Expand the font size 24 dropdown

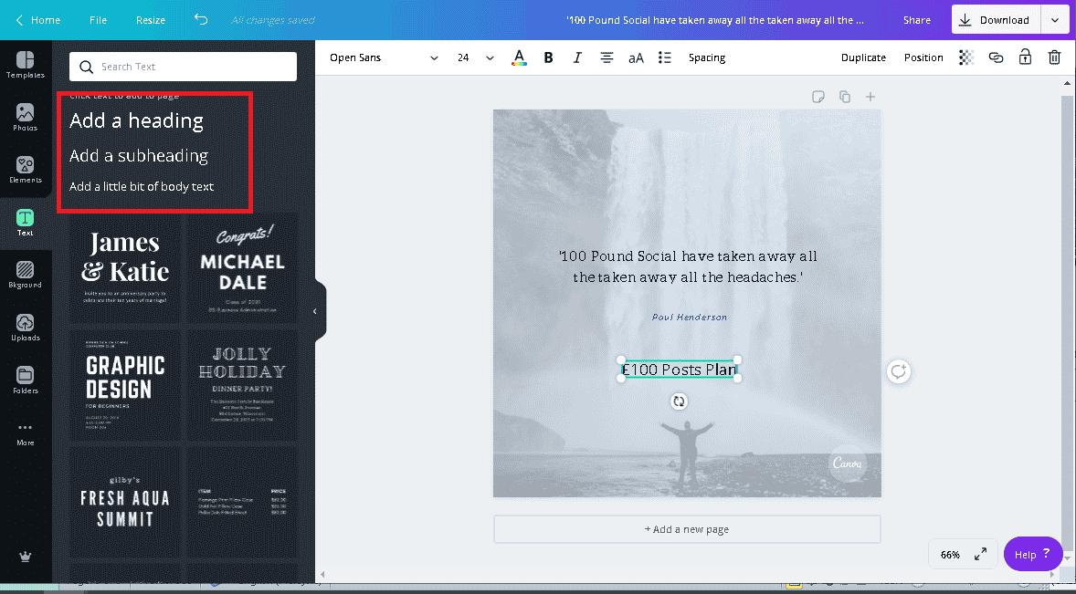pyautogui.click(x=490, y=57)
